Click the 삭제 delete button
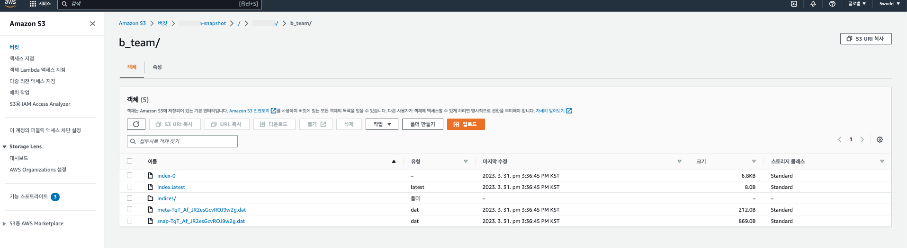Screen dimensions: 907x248 [x=349, y=124]
